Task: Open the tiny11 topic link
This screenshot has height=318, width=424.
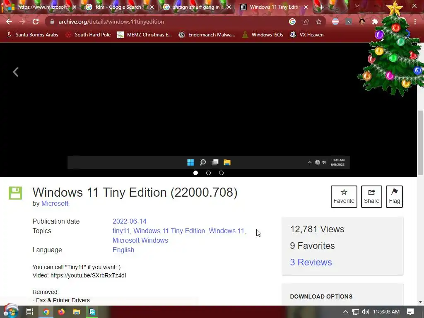Action: [x=121, y=231]
